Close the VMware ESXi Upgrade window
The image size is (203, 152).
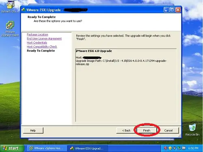(178, 10)
